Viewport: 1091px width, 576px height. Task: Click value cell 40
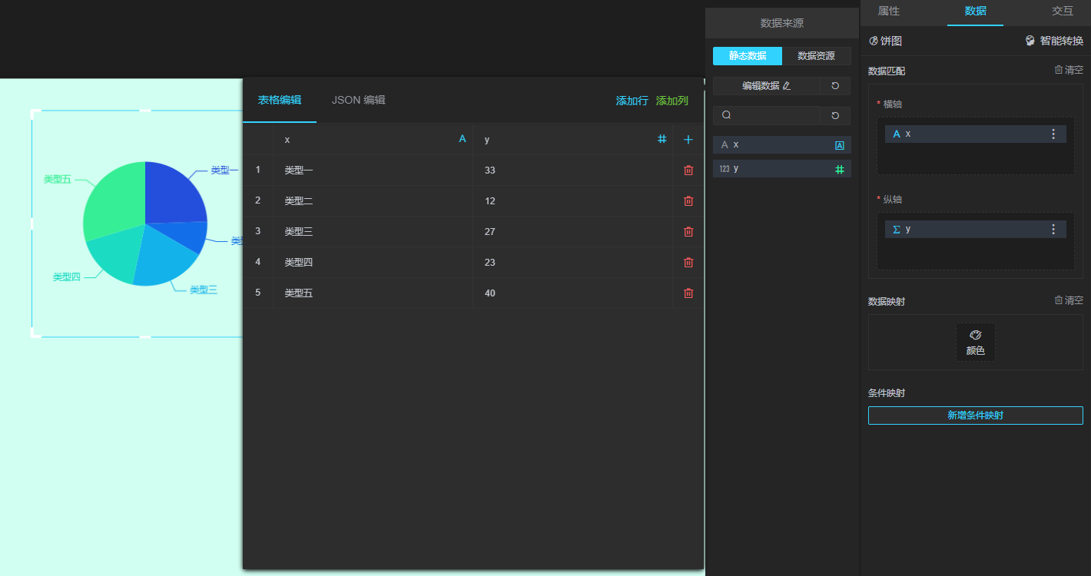click(x=572, y=293)
